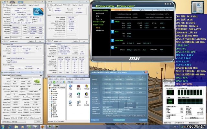Open the Windows Start orb
Image resolution: width=207 pixels, height=129 pixels.
(x=3, y=127)
